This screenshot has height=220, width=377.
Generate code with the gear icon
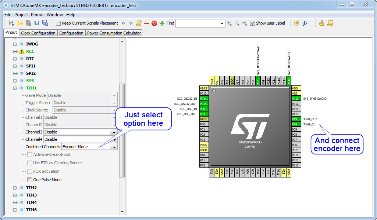click(x=322, y=23)
